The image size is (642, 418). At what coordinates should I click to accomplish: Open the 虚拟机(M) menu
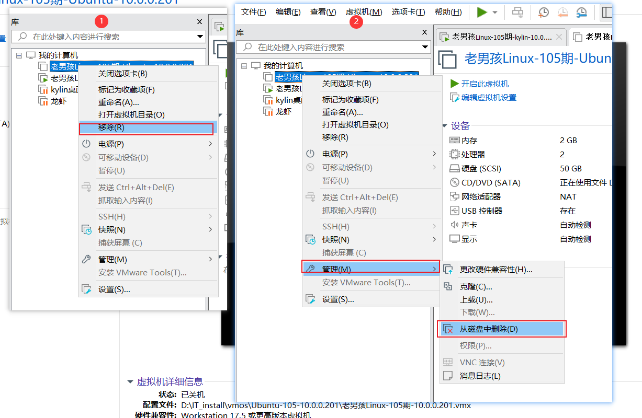[364, 12]
